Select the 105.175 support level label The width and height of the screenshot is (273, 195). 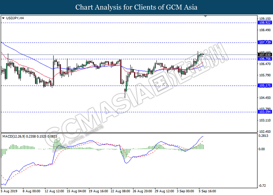click(x=265, y=85)
